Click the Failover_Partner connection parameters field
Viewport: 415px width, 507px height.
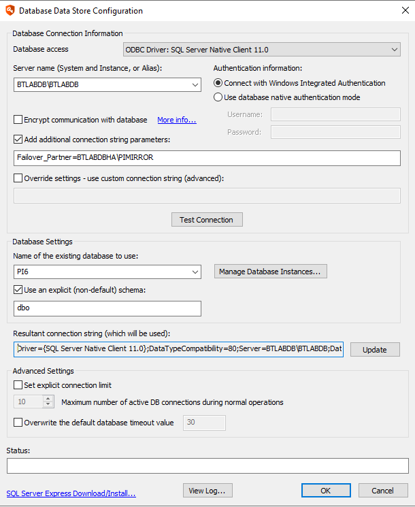coord(207,158)
